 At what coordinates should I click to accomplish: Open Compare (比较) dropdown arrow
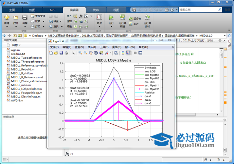coord(44,21)
